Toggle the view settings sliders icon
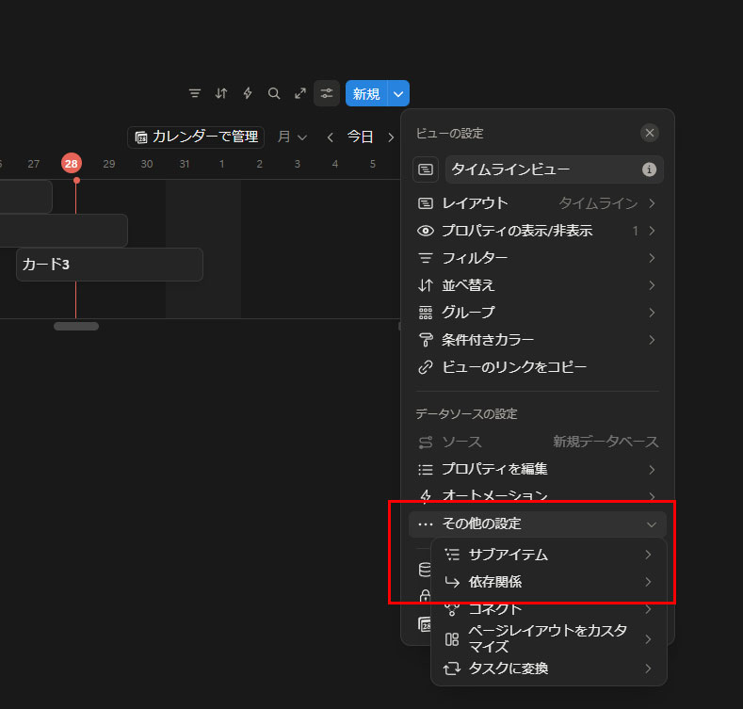The height and width of the screenshot is (709, 743). point(327,93)
